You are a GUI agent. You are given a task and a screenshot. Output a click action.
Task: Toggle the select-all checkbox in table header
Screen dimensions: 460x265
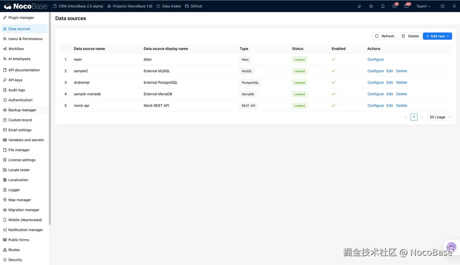65,49
